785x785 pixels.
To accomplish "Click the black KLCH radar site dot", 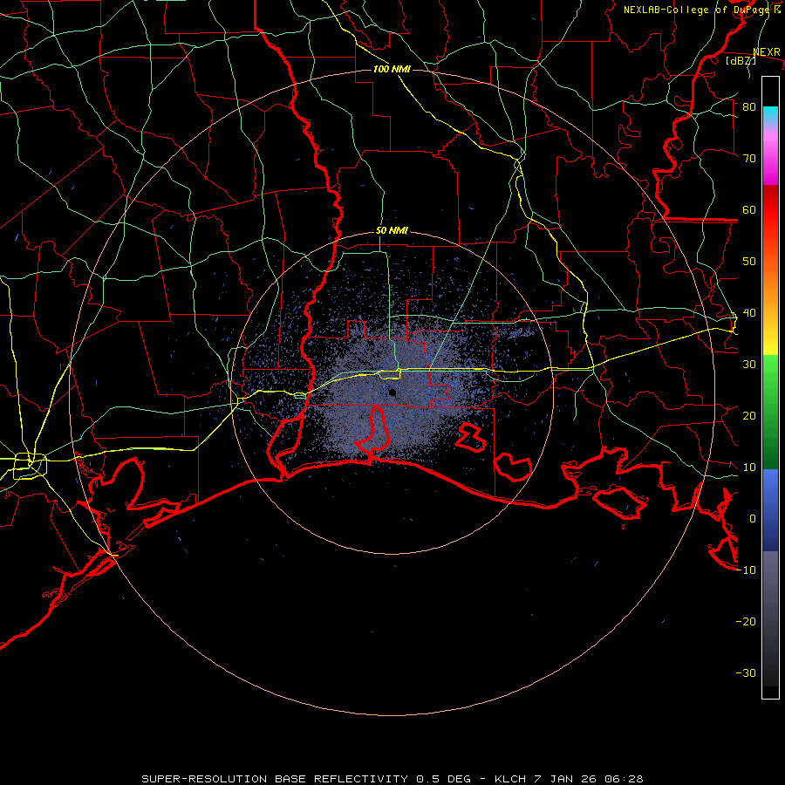I will pyautogui.click(x=392, y=392).
